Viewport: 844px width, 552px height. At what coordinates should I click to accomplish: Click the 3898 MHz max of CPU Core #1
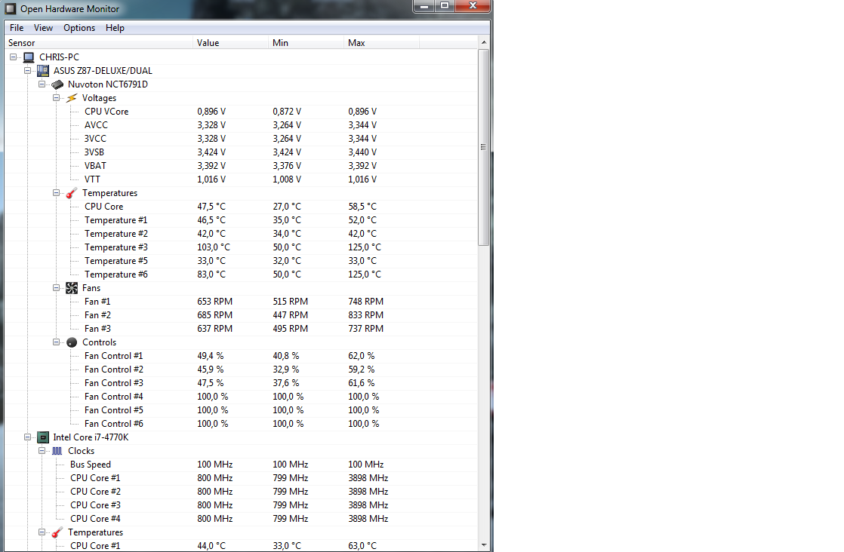[x=368, y=478]
